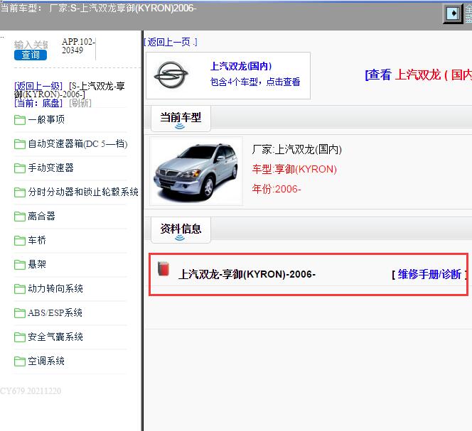
Task: Click folder icon next to ABS/ESP系统
Action: [20, 313]
